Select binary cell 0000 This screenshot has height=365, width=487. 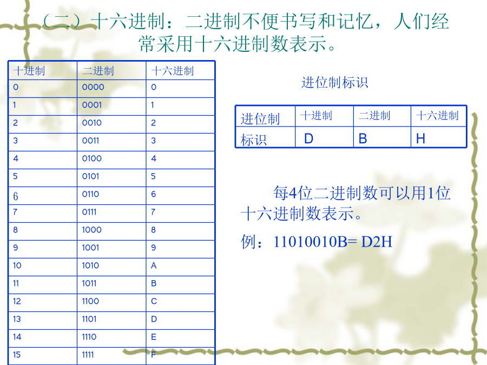tap(111, 89)
